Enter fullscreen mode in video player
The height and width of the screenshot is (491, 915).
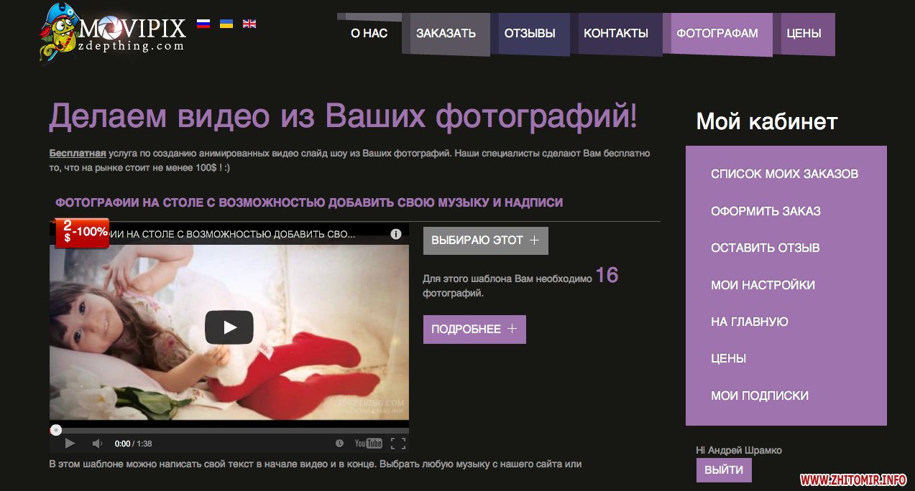397,444
